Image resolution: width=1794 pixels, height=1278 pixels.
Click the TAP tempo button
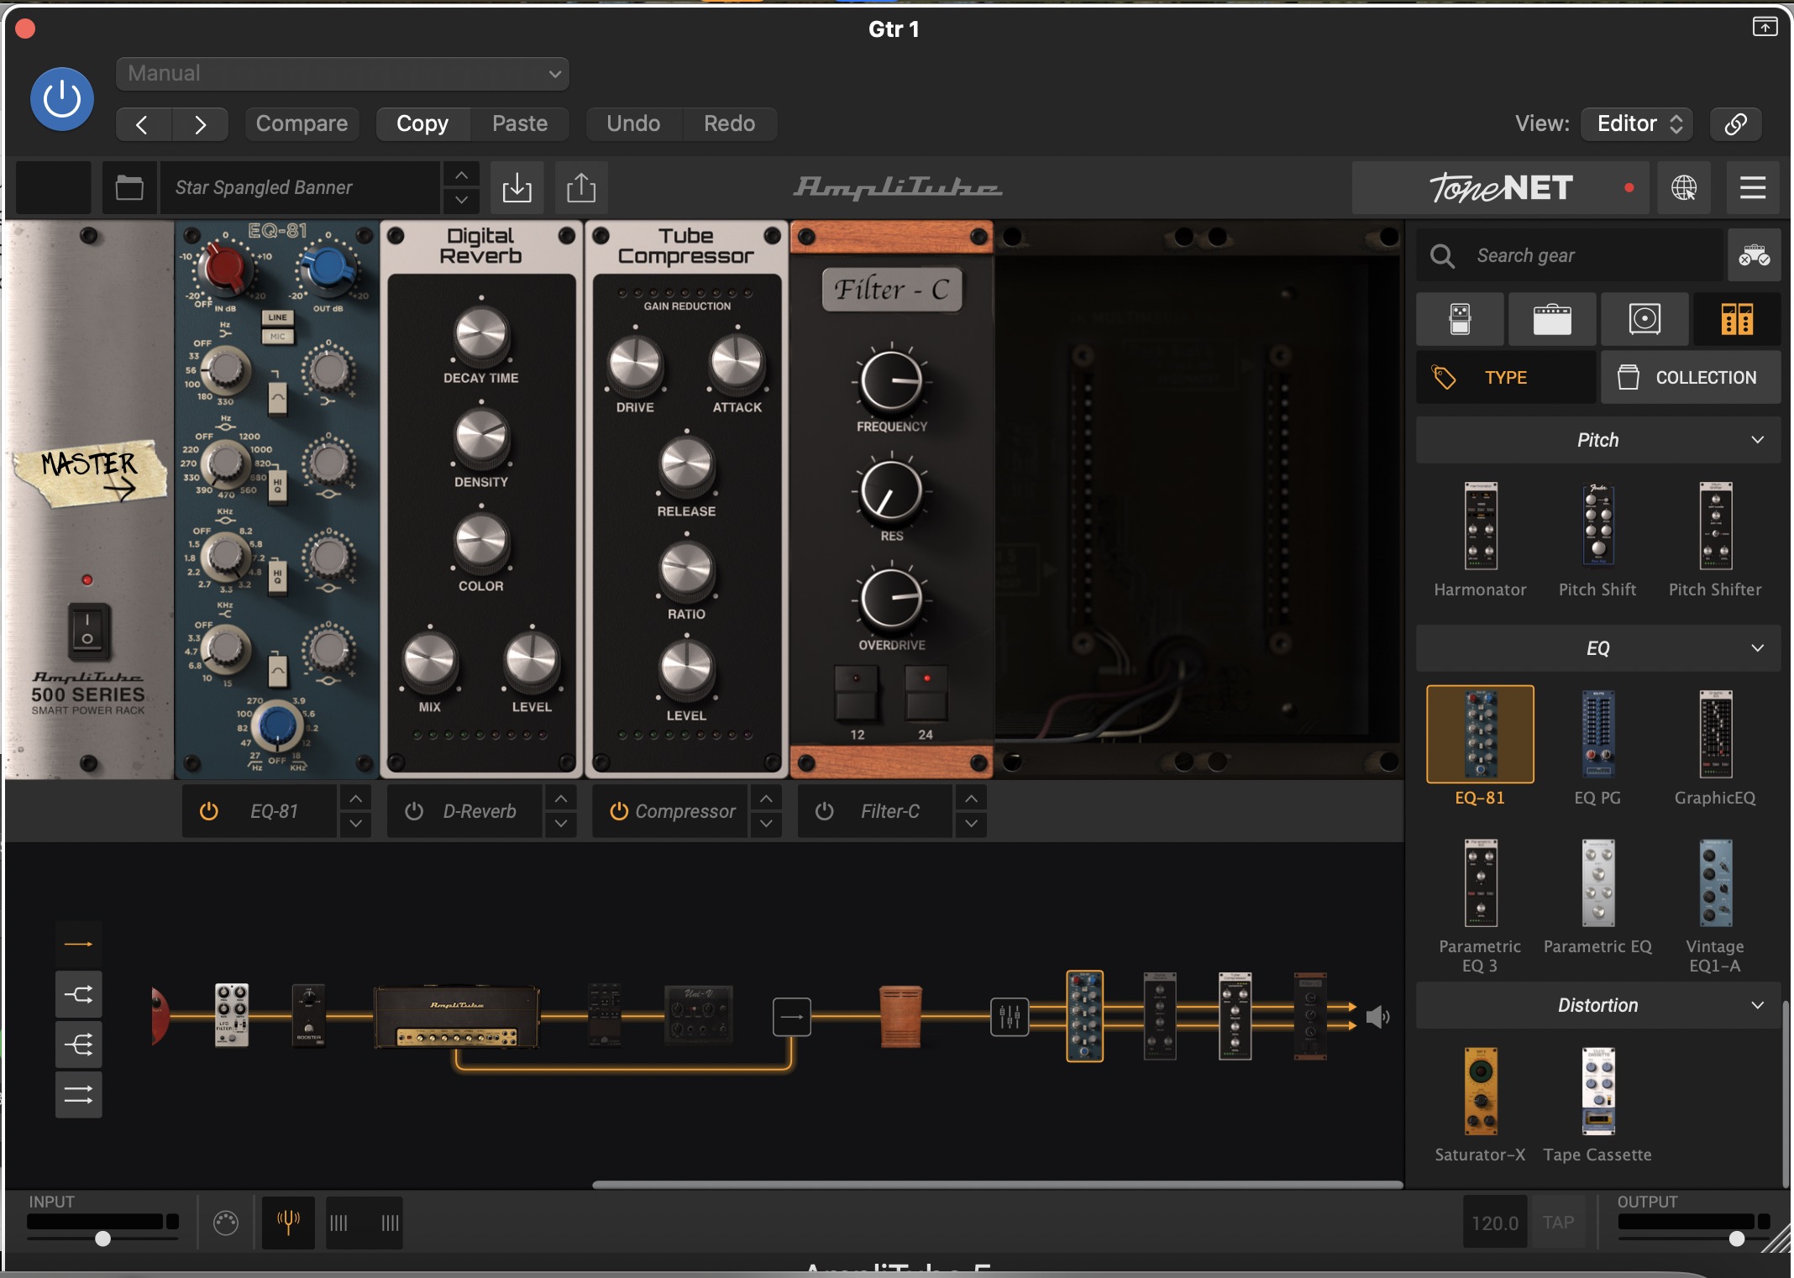point(1558,1223)
